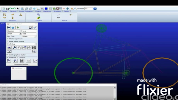The height and width of the screenshot is (100, 178).
Task: Close the Coordinates window
Action: click(25, 68)
